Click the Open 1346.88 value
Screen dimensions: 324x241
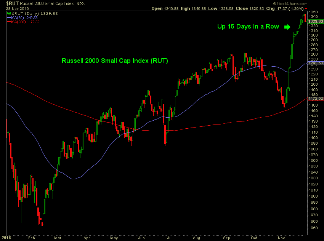point(165,8)
